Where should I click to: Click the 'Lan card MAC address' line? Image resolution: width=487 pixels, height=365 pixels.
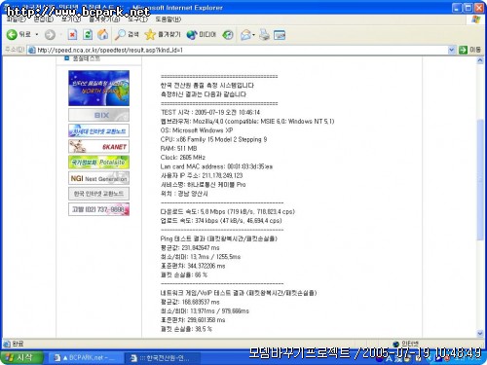[216, 166]
